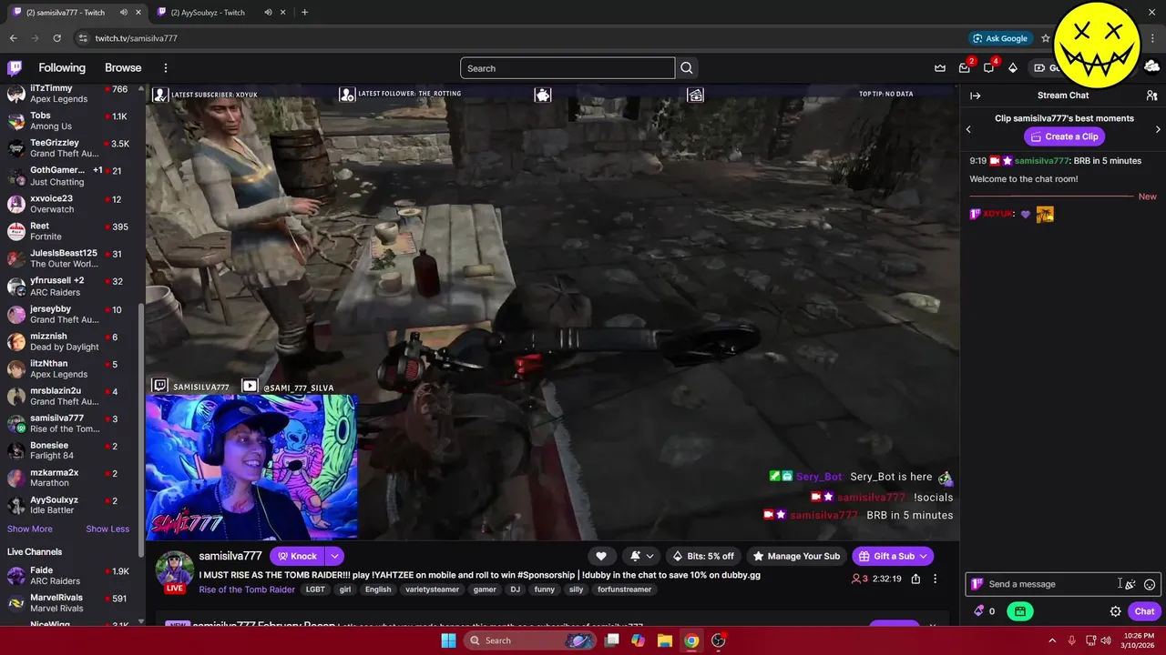This screenshot has height=655, width=1166.
Task: Open the Browse page
Action: 123,68
